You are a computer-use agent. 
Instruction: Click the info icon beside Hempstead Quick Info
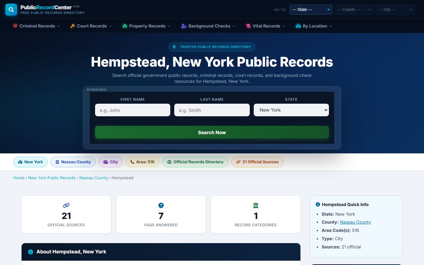[318, 205]
